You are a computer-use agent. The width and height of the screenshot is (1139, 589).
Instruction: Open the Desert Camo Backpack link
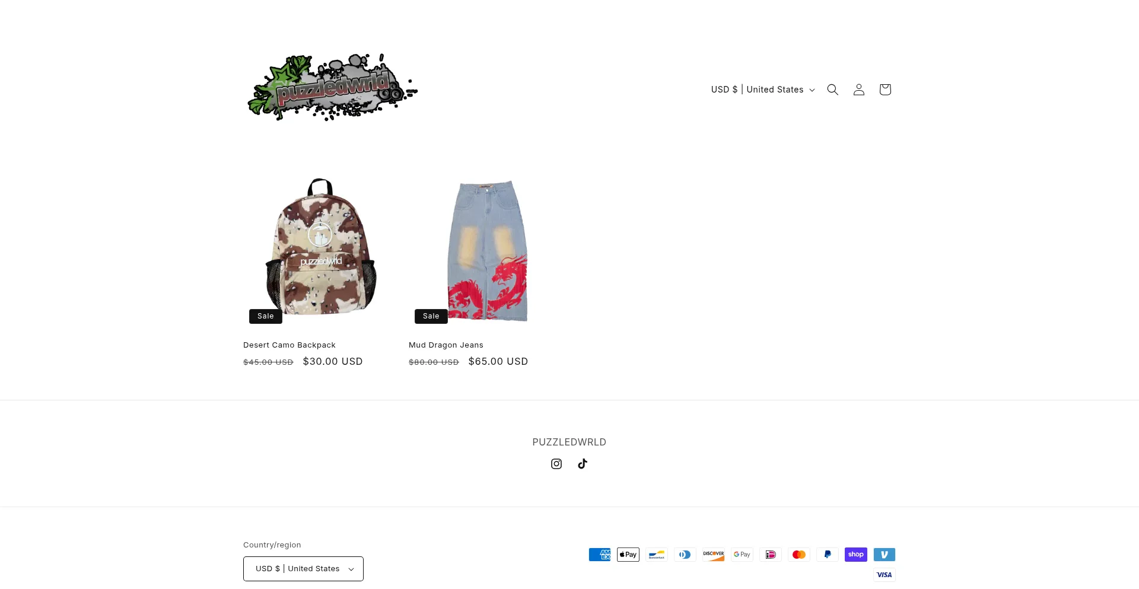(289, 345)
